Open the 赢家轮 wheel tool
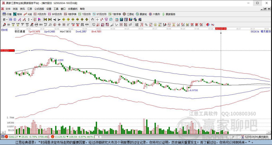 point(141,14)
